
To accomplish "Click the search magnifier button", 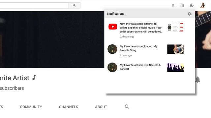I will point(74,5).
